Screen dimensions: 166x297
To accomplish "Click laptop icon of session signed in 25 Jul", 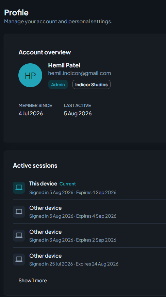I will (19, 259).
